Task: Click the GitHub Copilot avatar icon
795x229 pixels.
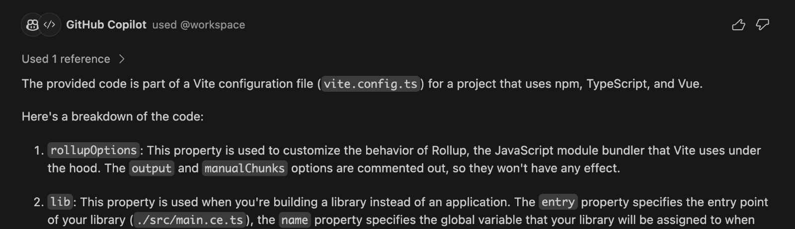Action: click(x=32, y=25)
